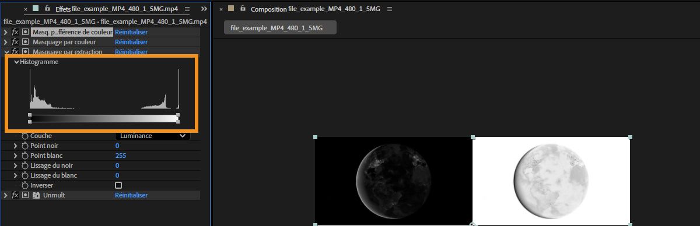
Task: Toggle fx switch for Unmult effect
Action: tap(15, 195)
